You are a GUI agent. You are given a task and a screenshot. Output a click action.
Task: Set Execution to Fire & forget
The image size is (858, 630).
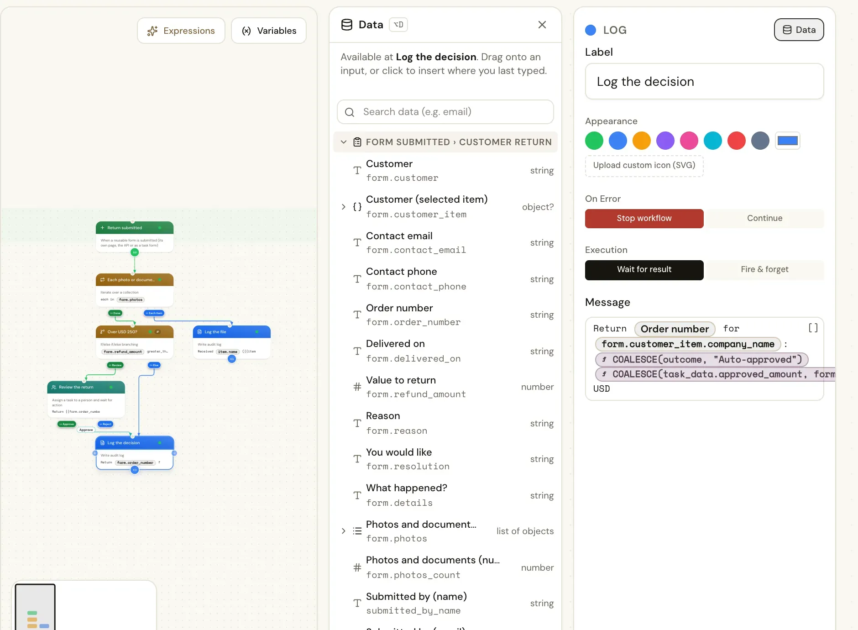764,269
